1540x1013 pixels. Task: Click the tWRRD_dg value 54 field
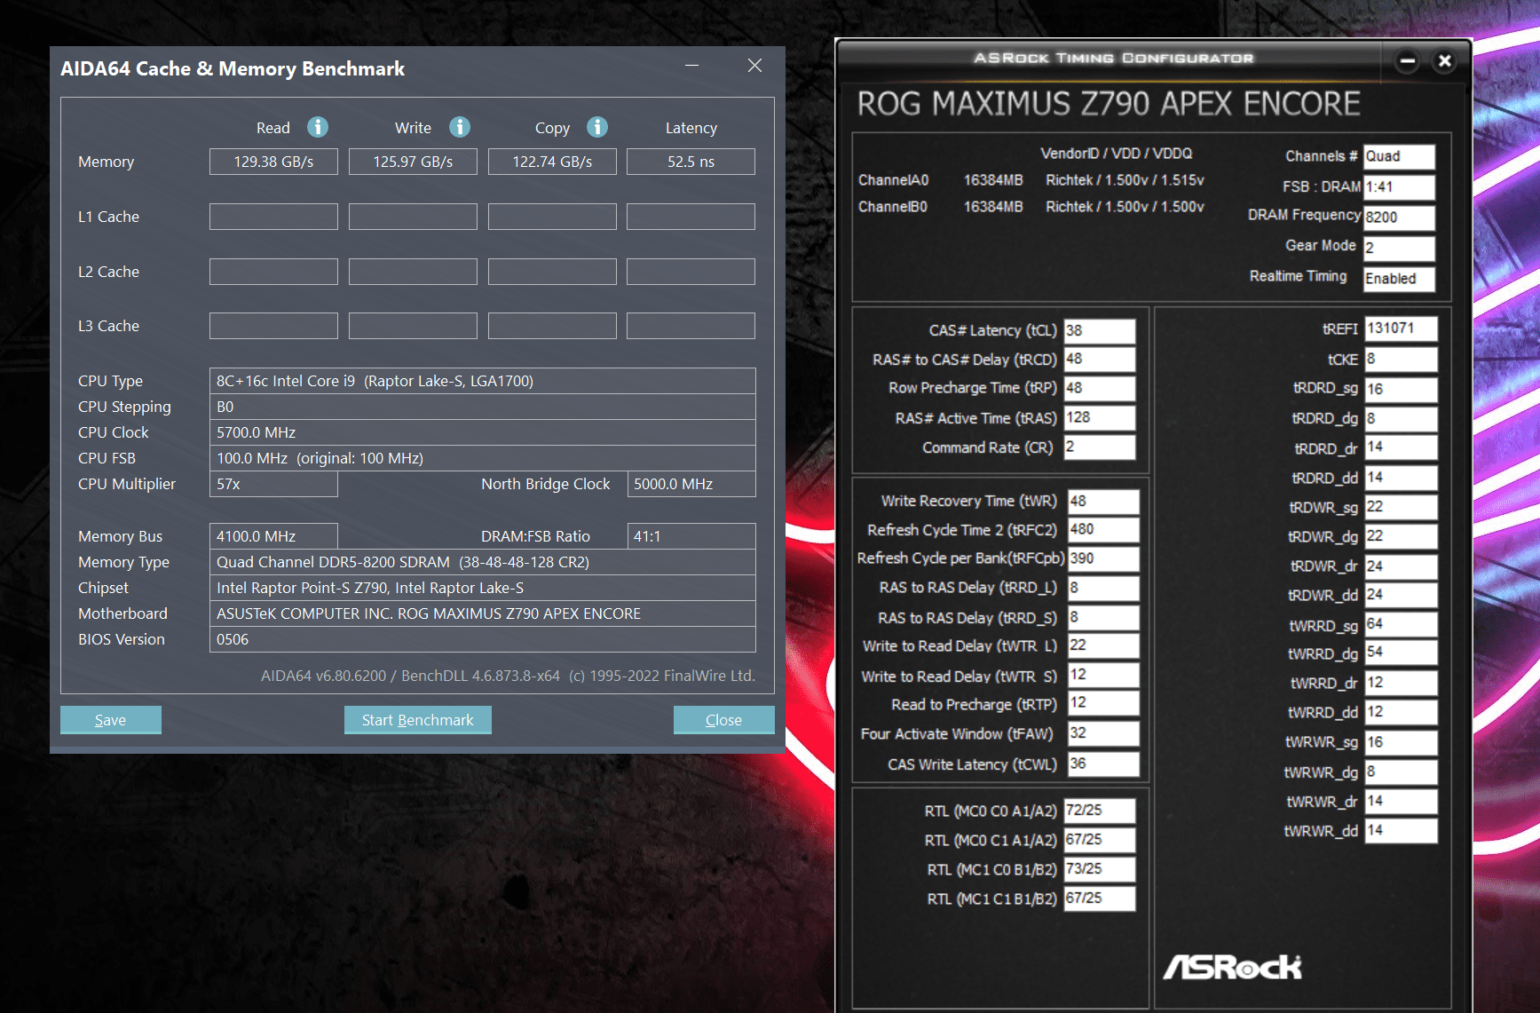coord(1401,653)
